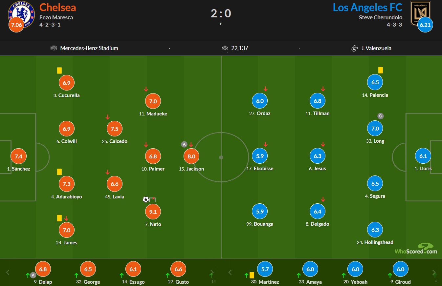
Task: Open Los Angeles FC team name link
Action: point(367,7)
